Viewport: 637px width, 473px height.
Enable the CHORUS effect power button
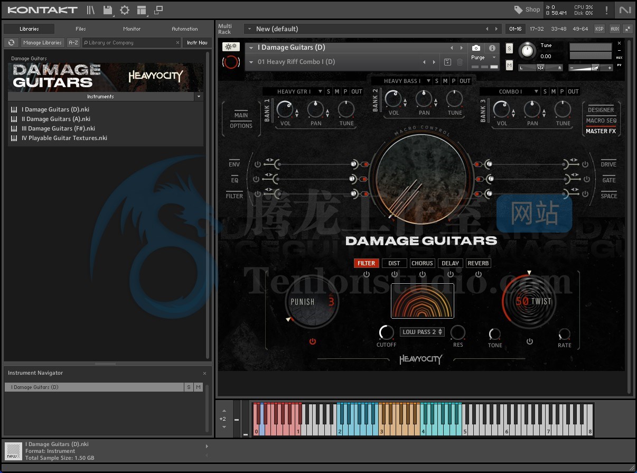pos(423,274)
